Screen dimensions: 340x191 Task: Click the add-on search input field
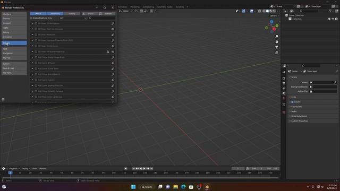(x=101, y=18)
